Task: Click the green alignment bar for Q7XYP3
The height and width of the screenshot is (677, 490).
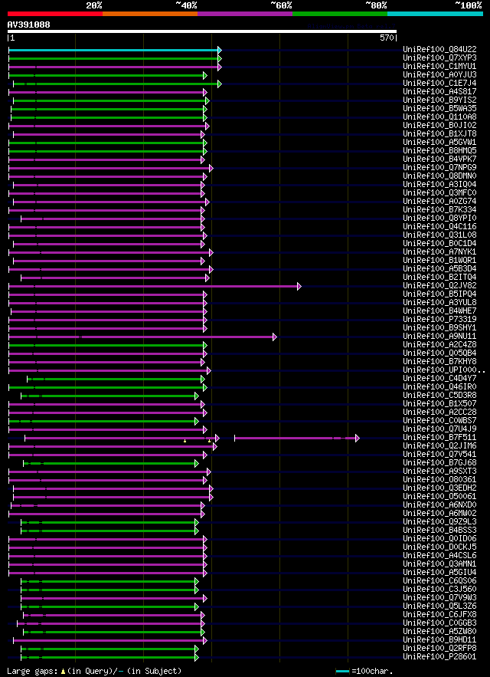Action: pyautogui.click(x=113, y=58)
